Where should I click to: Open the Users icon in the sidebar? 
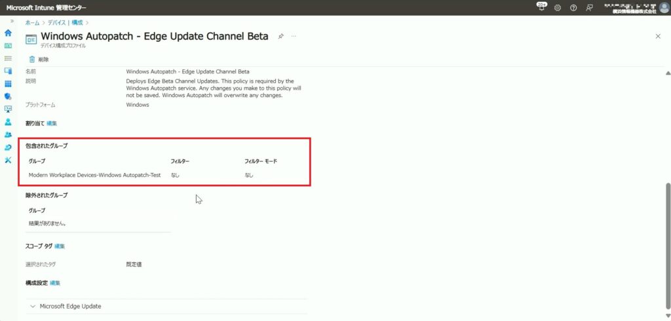[8, 122]
